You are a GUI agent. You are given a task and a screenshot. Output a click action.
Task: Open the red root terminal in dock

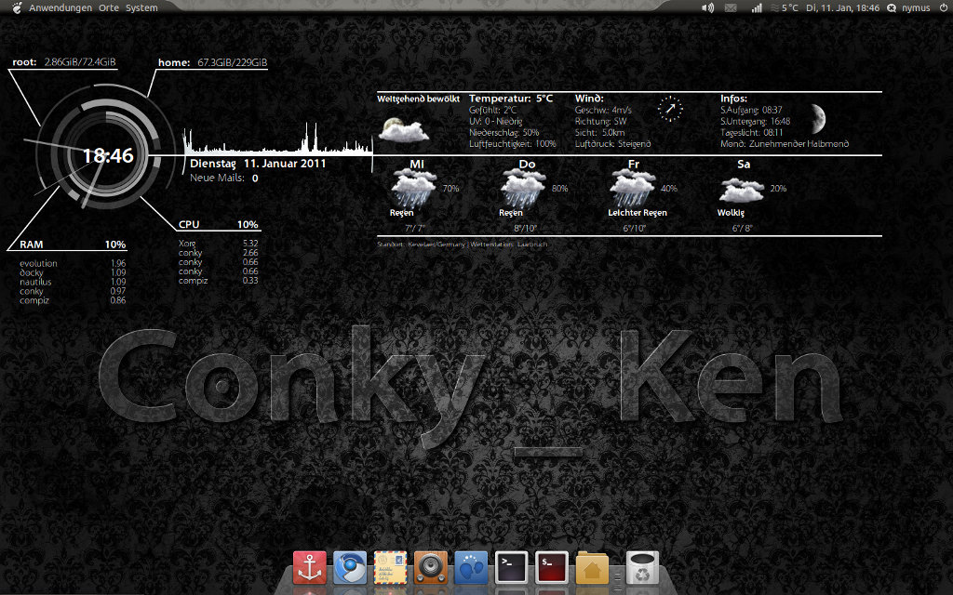[552, 568]
